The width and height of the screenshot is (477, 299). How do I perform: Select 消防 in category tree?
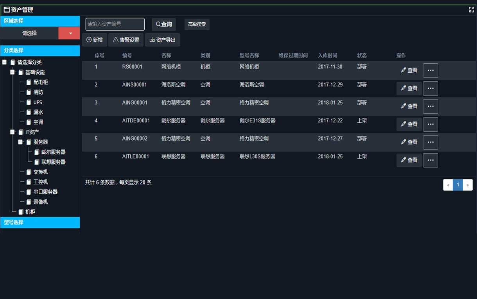pyautogui.click(x=38, y=92)
